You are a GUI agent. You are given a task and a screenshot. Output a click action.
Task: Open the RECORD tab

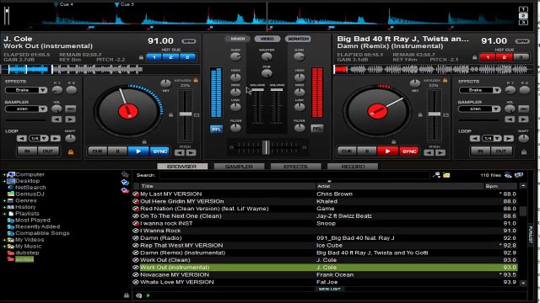coord(353,167)
